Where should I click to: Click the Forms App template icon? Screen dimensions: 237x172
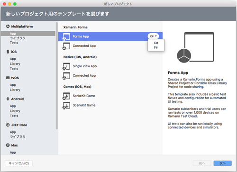66,36
